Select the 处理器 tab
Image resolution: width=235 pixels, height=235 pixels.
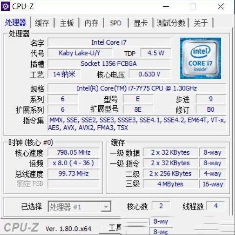click(x=16, y=22)
